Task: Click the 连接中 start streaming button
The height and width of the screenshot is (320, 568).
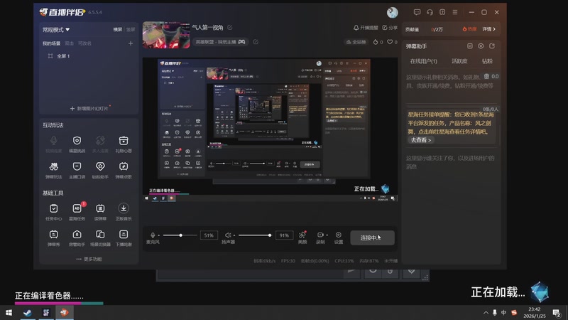Action: pyautogui.click(x=372, y=238)
